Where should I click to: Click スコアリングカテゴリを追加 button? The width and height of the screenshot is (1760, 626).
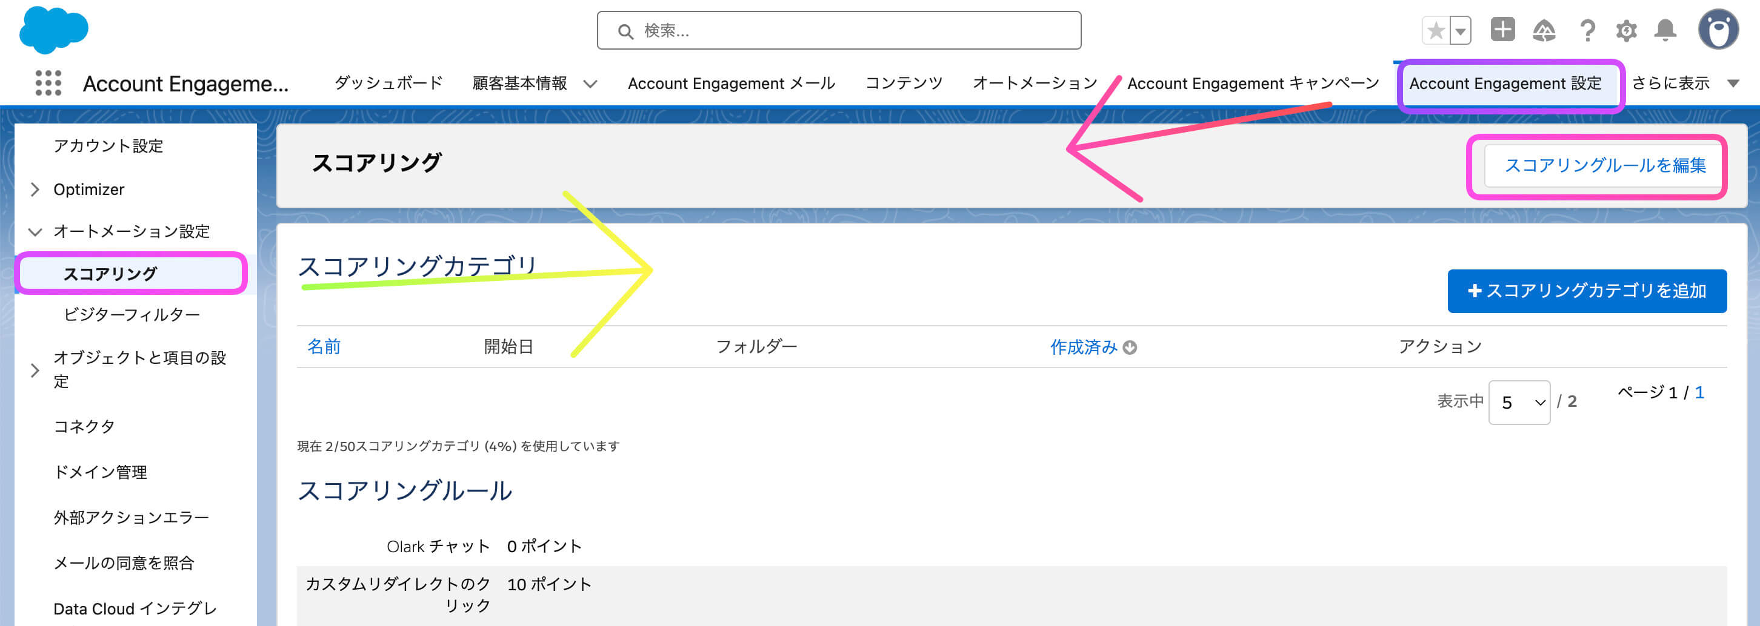click(x=1587, y=291)
